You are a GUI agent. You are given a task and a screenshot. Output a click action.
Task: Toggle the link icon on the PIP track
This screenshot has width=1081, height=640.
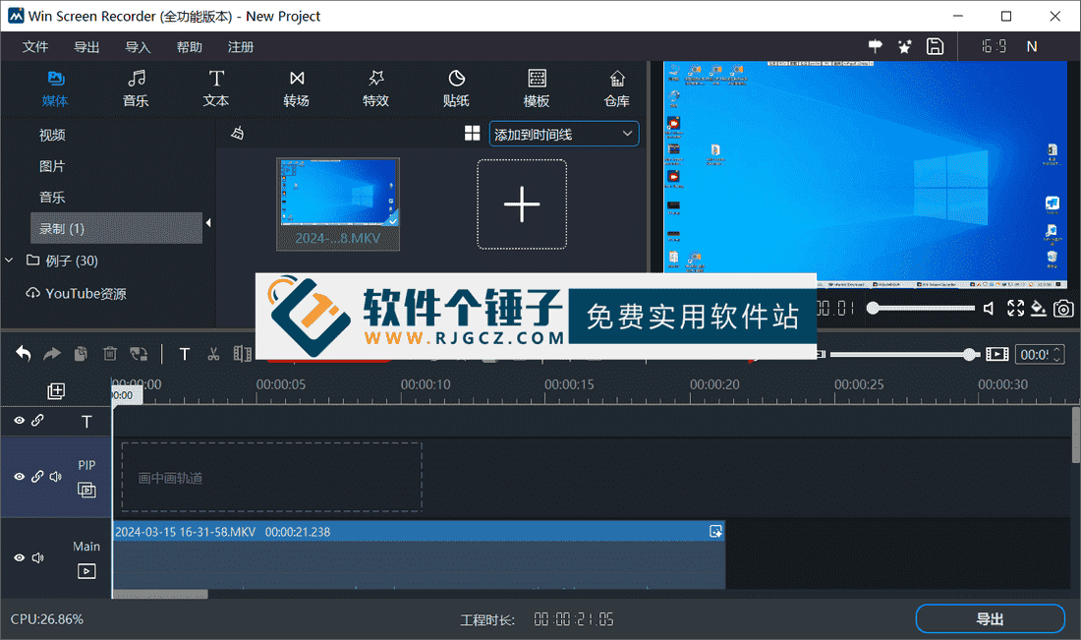point(37,476)
